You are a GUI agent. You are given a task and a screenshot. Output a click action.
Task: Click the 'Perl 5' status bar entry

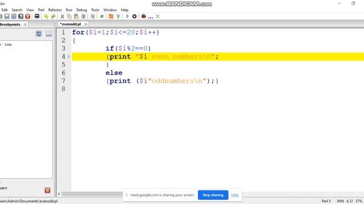coord(326,201)
